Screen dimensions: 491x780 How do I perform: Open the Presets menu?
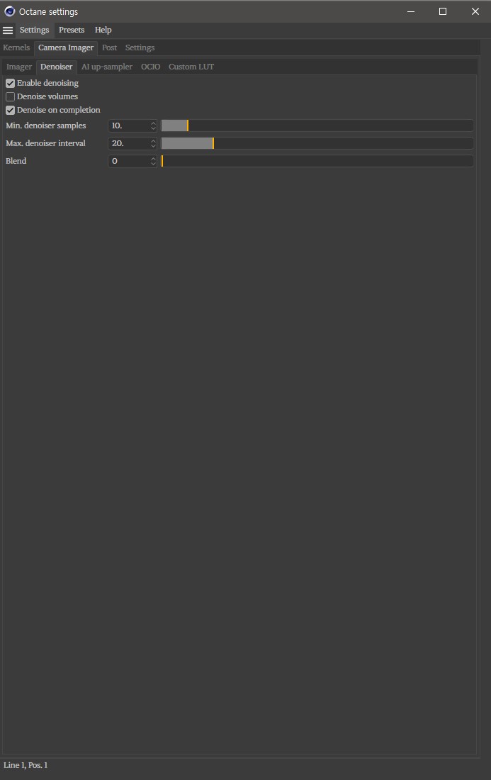(72, 30)
